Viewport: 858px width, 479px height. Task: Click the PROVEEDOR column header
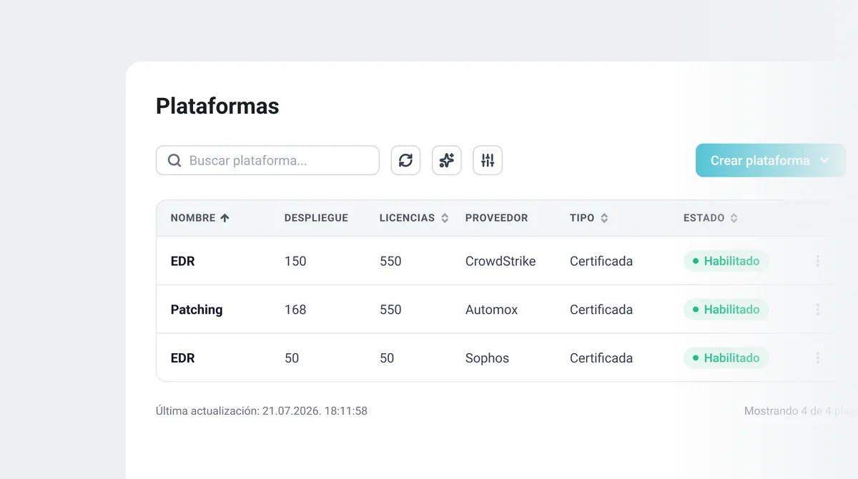pyautogui.click(x=496, y=218)
